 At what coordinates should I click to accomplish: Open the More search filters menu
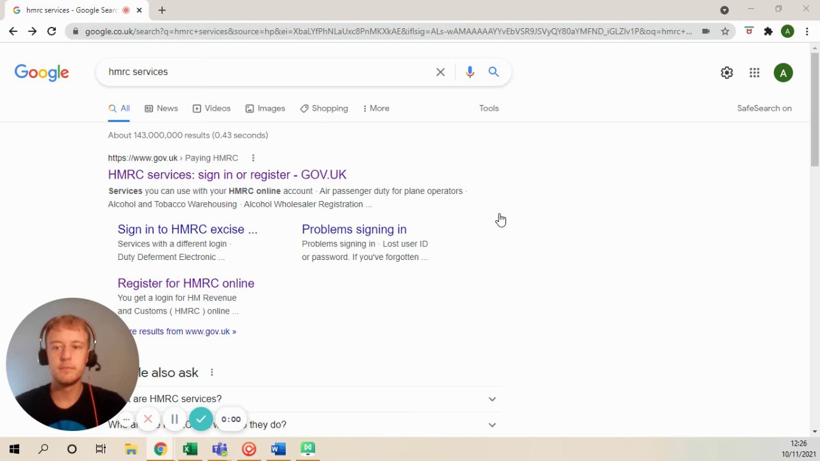[x=376, y=108]
